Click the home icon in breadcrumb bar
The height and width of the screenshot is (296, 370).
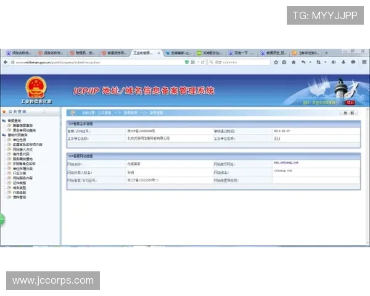[73, 113]
